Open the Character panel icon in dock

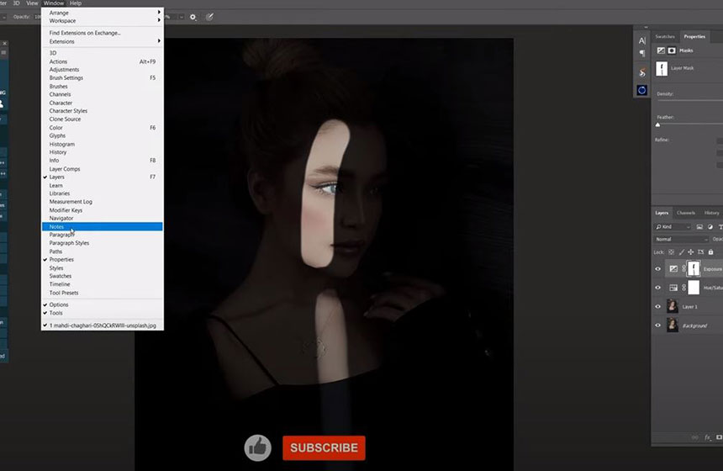[x=641, y=40]
